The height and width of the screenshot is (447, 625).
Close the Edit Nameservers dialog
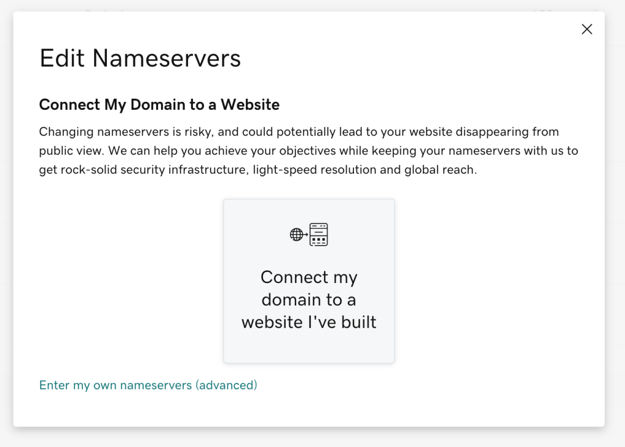tap(587, 29)
